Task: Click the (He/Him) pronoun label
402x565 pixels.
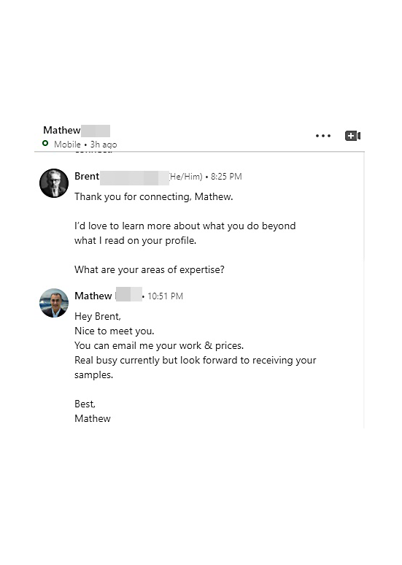Action: 186,177
